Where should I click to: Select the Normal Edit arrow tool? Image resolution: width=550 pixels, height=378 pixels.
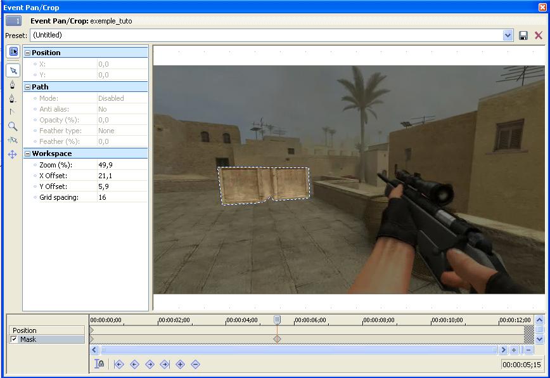[x=13, y=71]
